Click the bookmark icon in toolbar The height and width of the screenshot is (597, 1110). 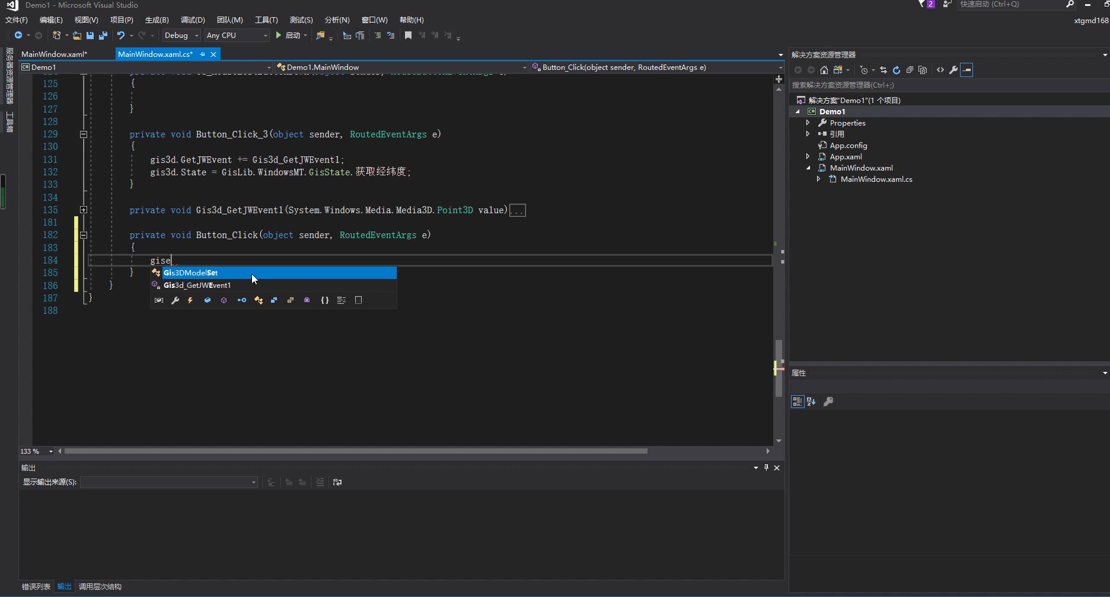tap(408, 36)
